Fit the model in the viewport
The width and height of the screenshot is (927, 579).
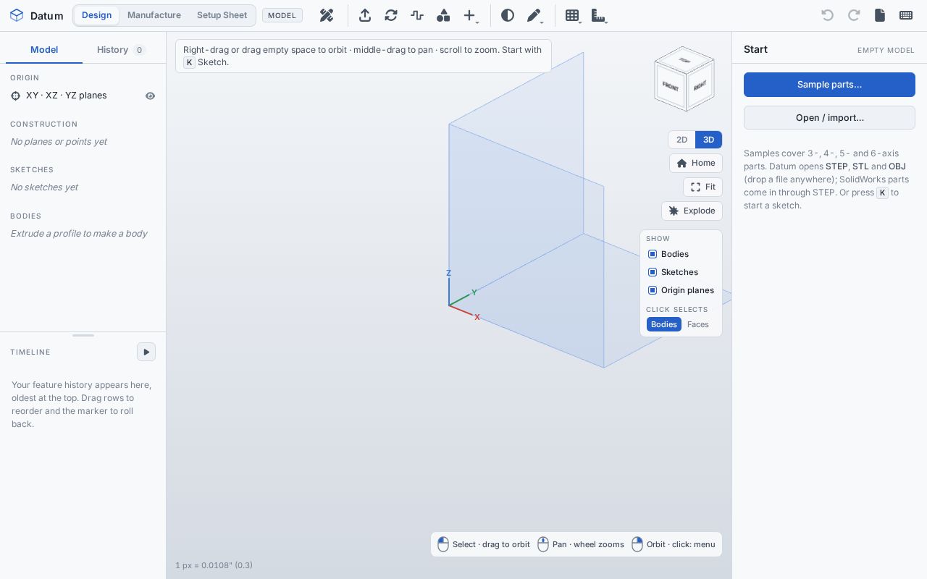702,187
